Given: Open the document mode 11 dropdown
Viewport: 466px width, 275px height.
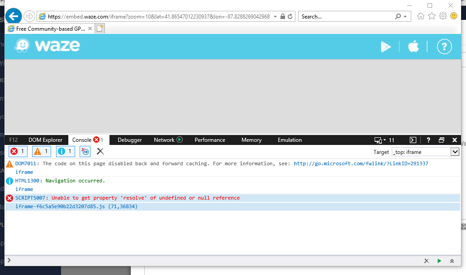Looking at the screenshot, I should [384, 140].
